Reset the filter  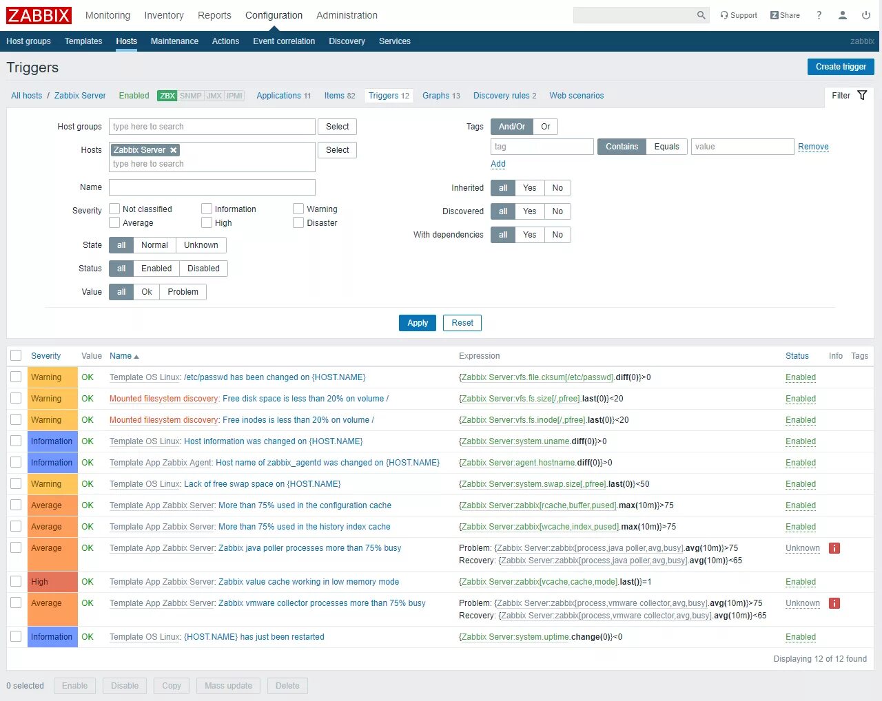pyautogui.click(x=462, y=323)
